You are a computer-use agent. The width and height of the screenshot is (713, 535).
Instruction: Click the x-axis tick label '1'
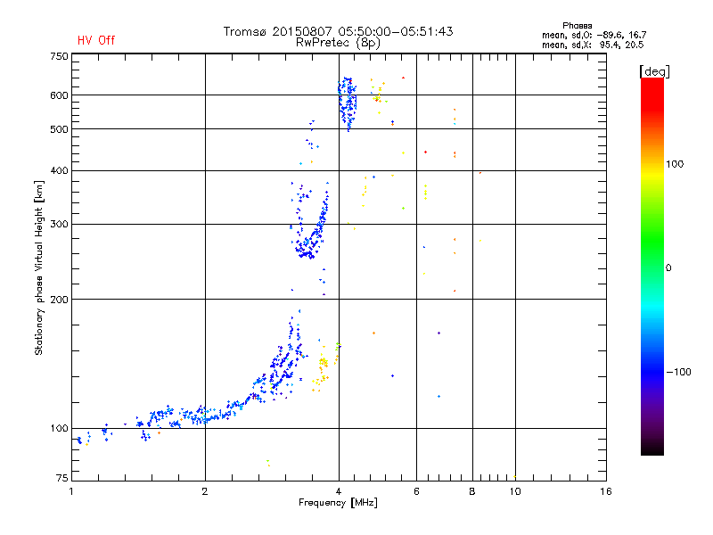[71, 491]
